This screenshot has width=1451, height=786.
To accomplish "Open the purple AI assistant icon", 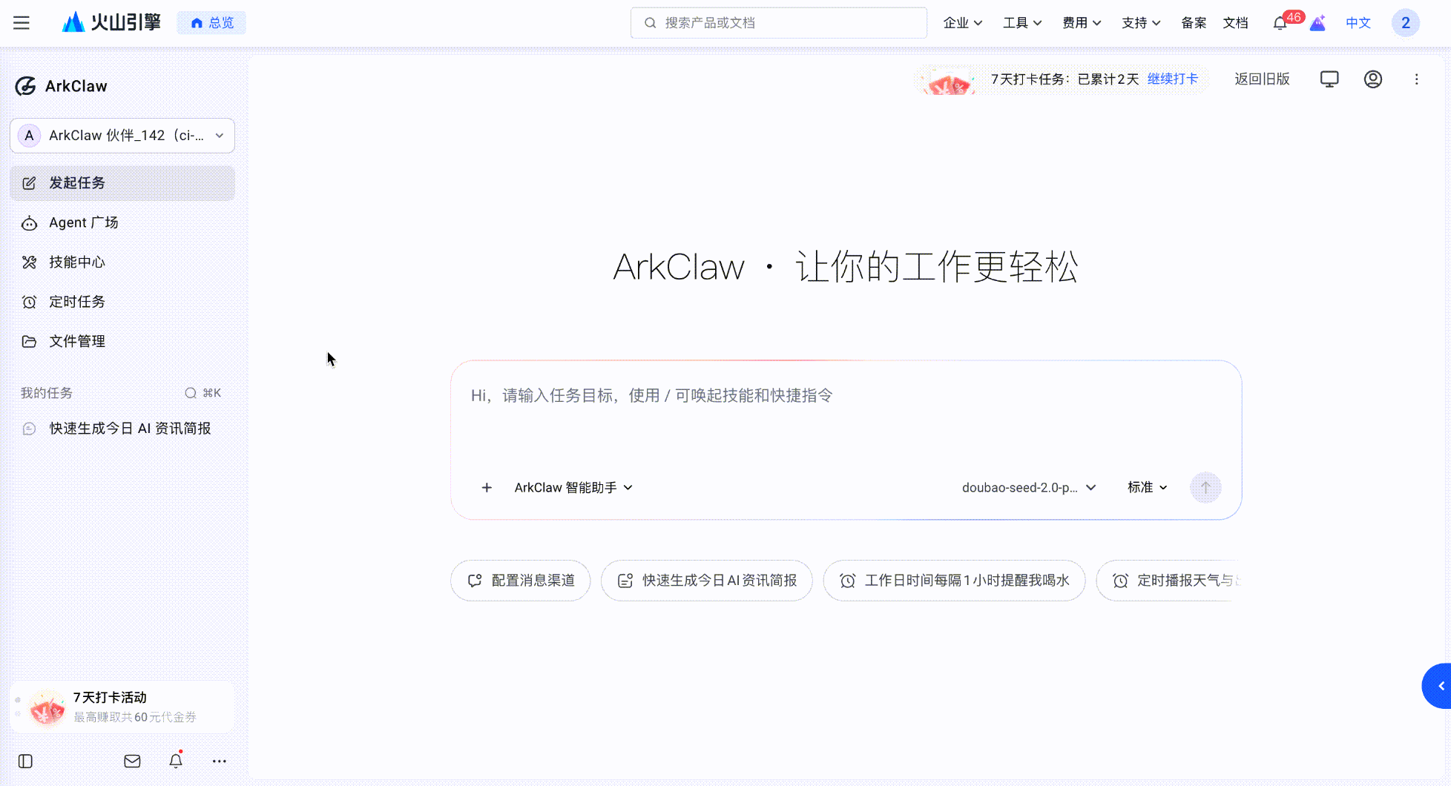I will tap(1317, 23).
